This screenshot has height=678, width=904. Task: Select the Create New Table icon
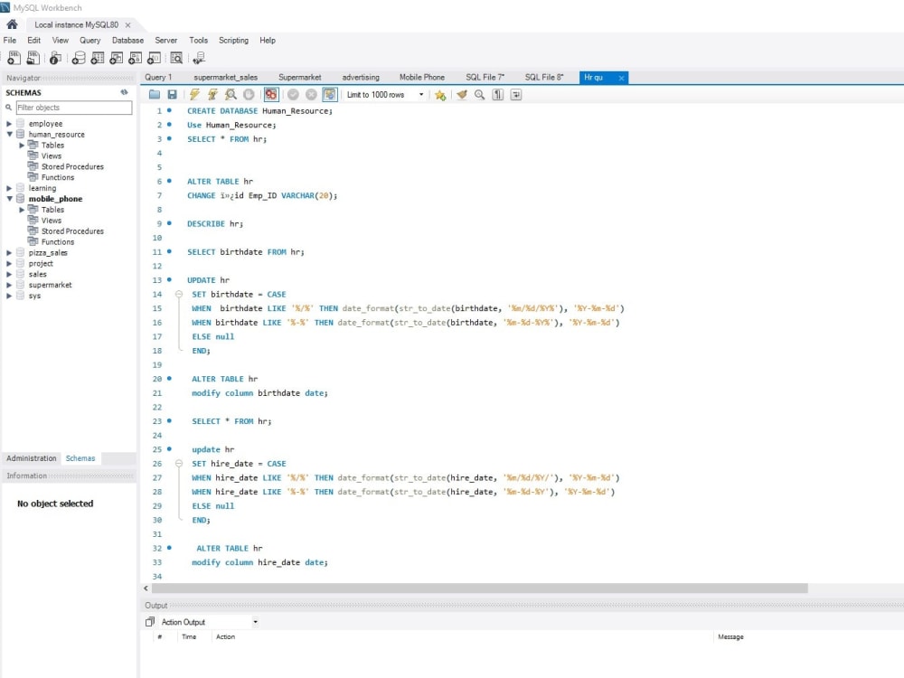(x=95, y=57)
